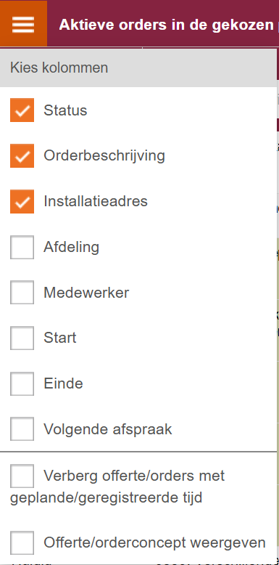Enable the Volgende afspraak checkbox
The width and height of the screenshot is (279, 565).
click(x=22, y=429)
